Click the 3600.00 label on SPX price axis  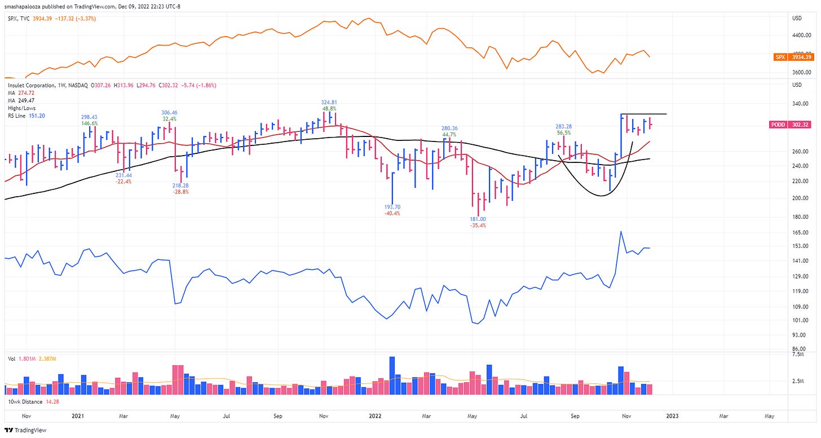(801, 72)
